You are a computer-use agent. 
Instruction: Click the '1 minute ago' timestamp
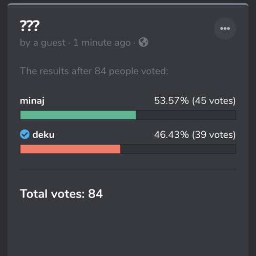[102, 42]
